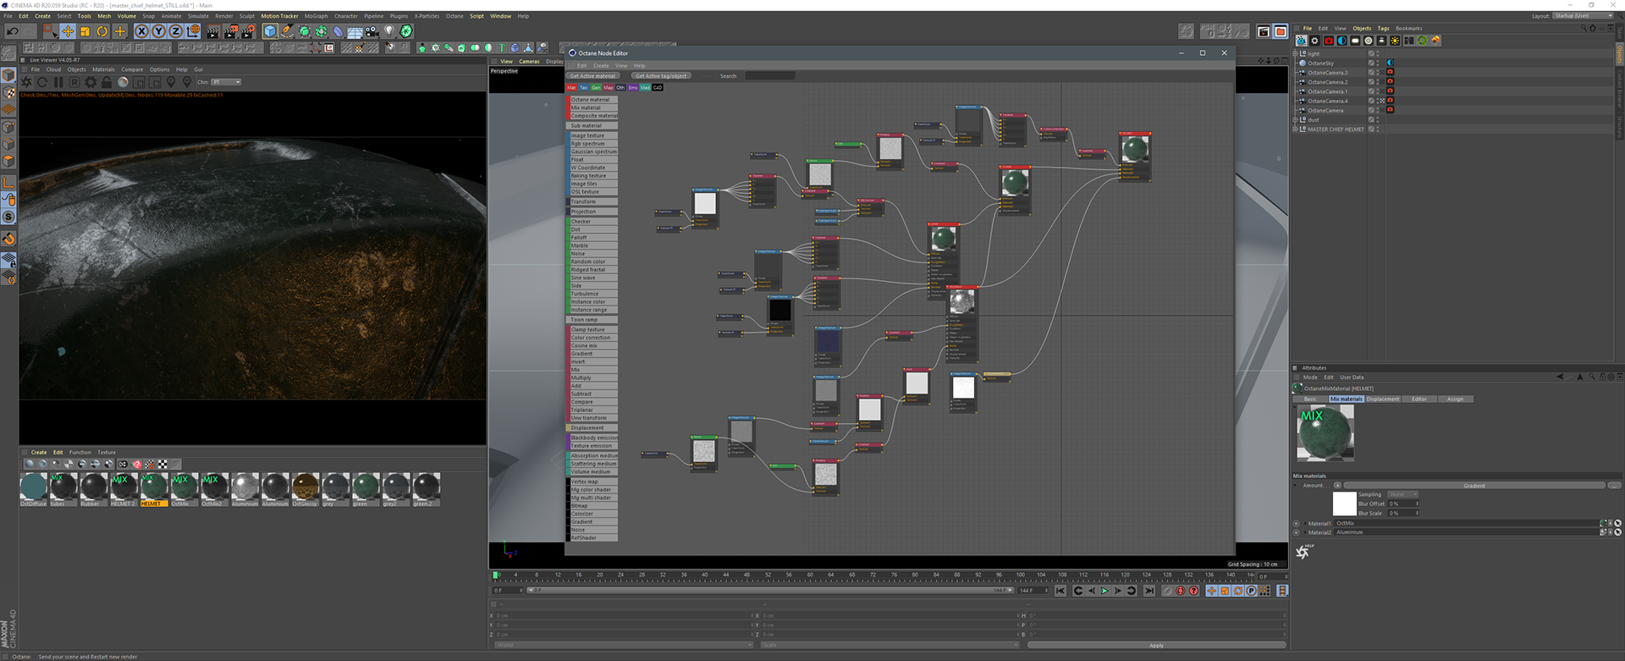This screenshot has height=661, width=1625.
Task: Click the white gradient preview swatch
Action: (1345, 504)
